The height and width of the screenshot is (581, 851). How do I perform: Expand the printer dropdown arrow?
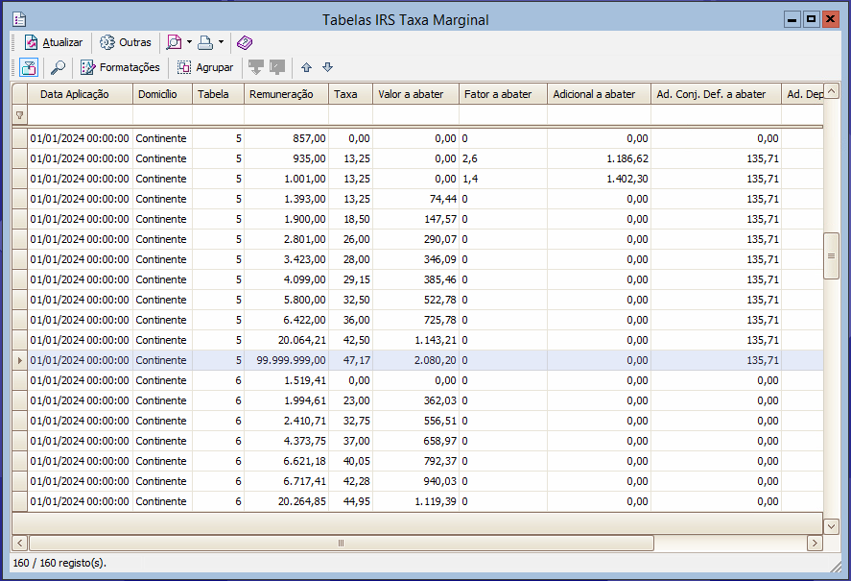221,42
